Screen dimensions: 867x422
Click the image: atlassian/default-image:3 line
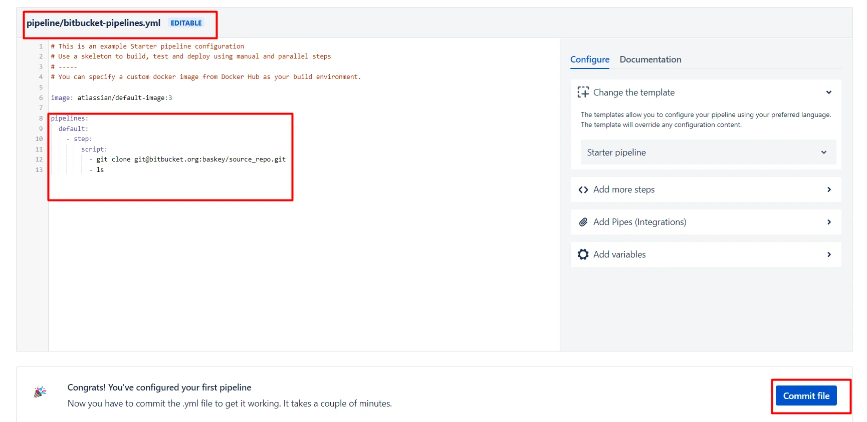click(111, 98)
